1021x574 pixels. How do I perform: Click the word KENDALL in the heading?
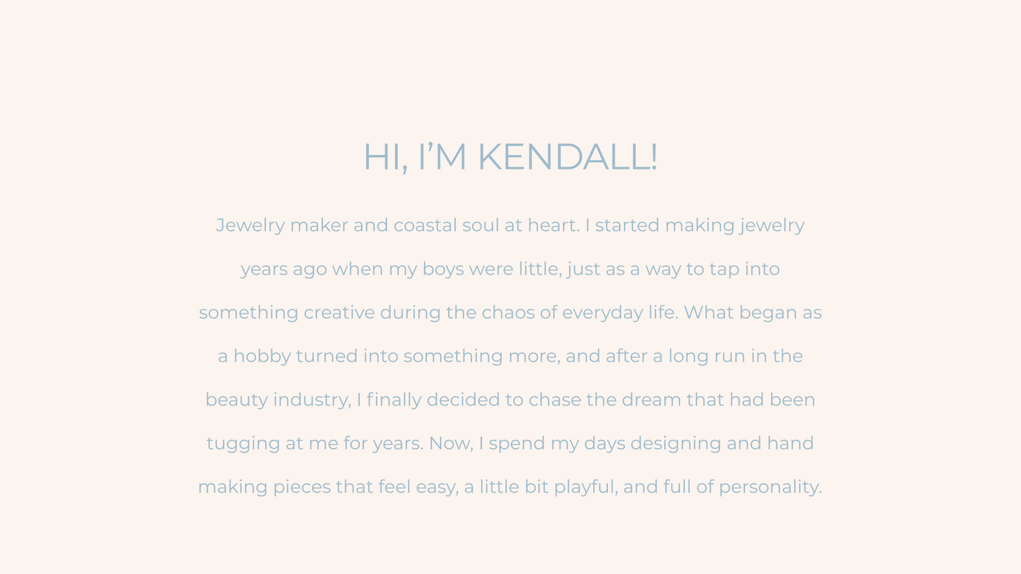567,156
